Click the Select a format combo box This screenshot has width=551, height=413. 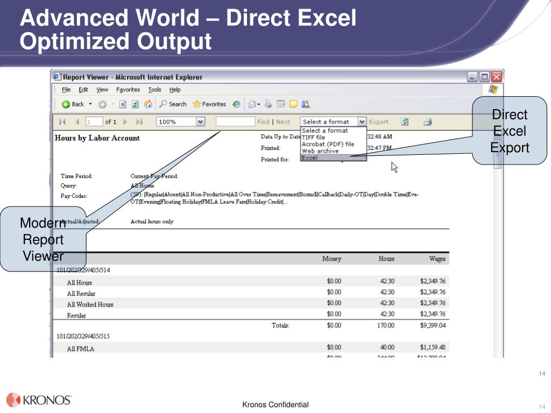pyautogui.click(x=333, y=122)
